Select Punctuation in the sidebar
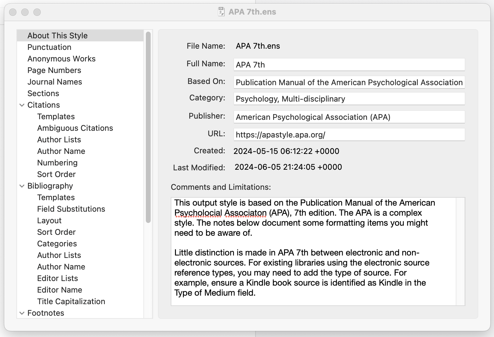Image resolution: width=494 pixels, height=337 pixels. point(49,47)
